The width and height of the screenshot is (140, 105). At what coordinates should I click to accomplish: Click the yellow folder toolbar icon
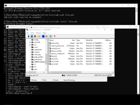point(39,36)
